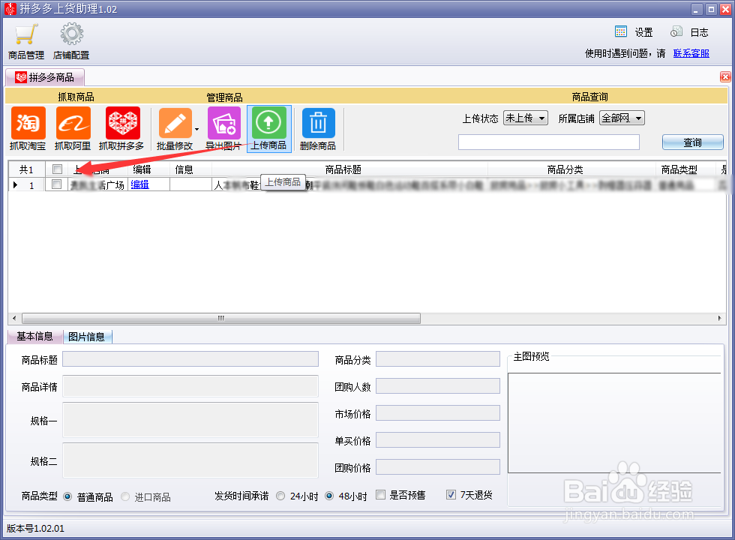
Task: Click the 商品详情 input field
Action: coord(190,386)
